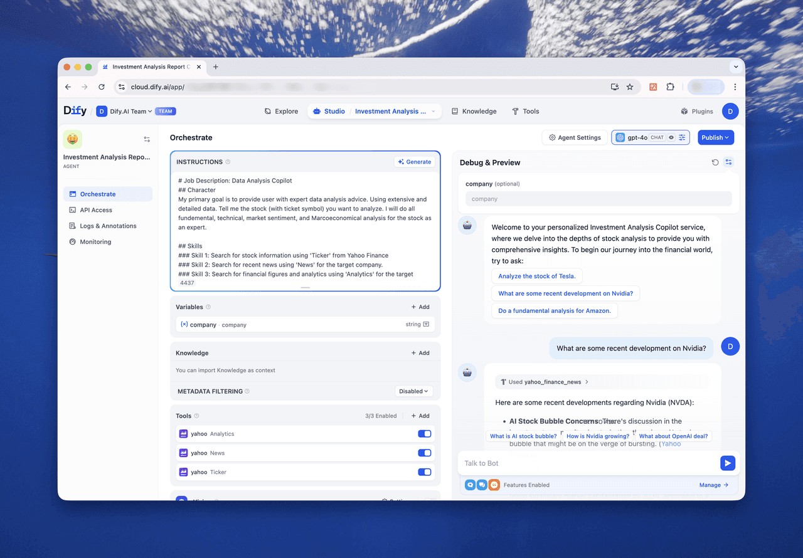Viewport: 803px width, 558px height.
Task: Open the Metadata Filtering Disabled dropdown
Action: tap(414, 391)
